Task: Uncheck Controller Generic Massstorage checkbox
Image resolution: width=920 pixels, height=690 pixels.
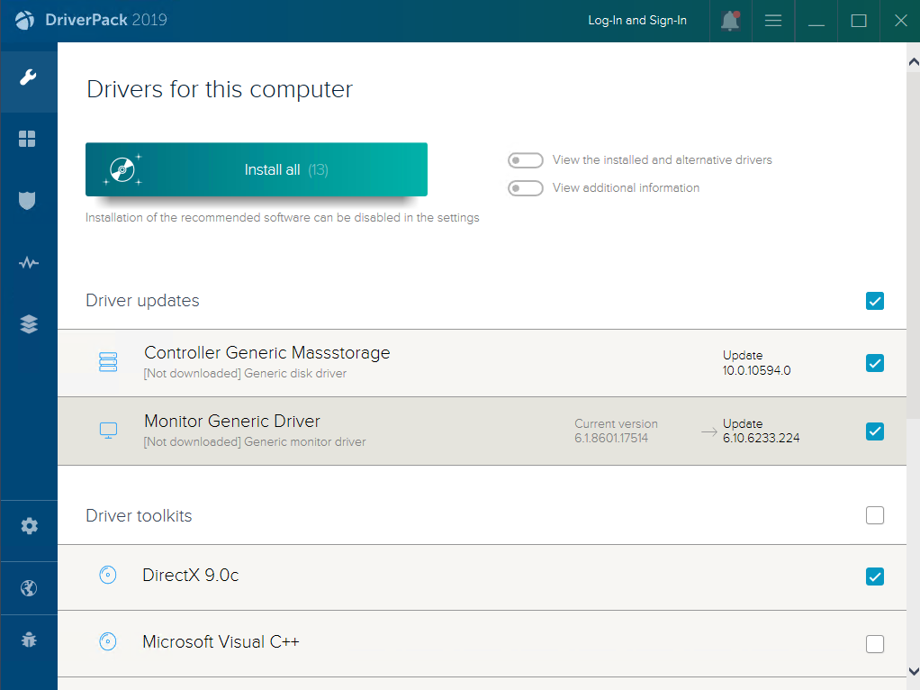Action: click(x=875, y=363)
